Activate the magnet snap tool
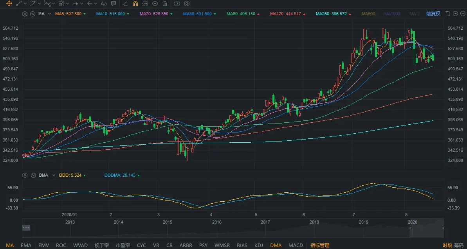The width and height of the screenshot is (467, 249). tap(135, 4)
